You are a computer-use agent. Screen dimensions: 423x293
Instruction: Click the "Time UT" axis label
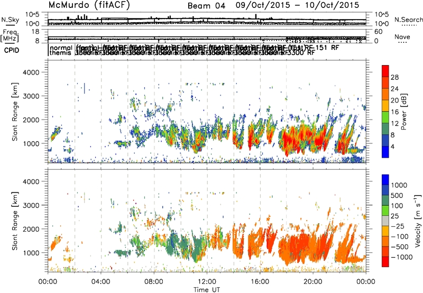point(207,289)
